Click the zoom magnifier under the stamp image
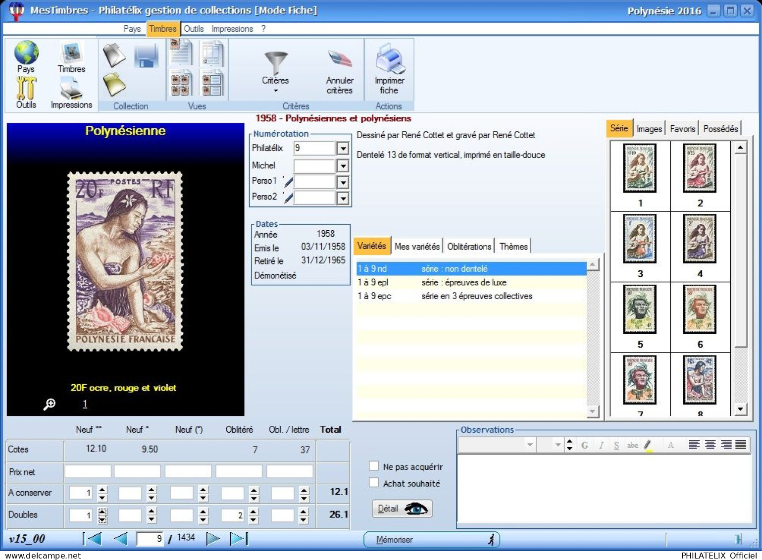Image resolution: width=762 pixels, height=560 pixels. (x=49, y=405)
